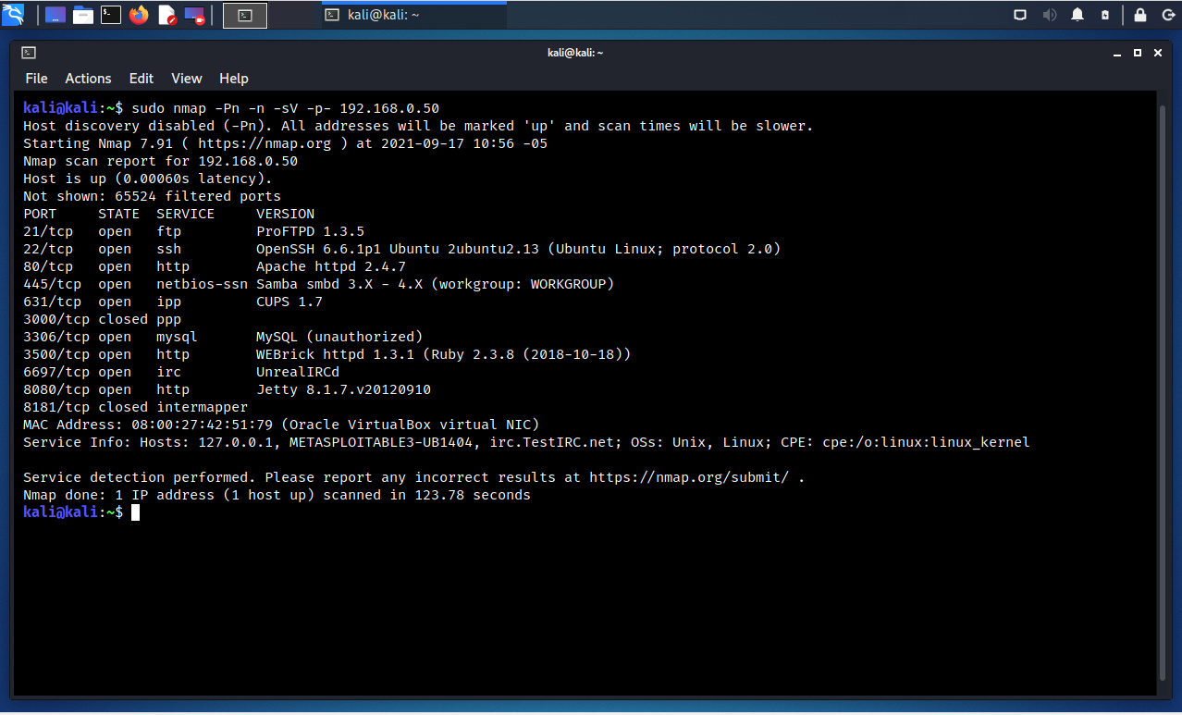Open the network display tray icon
Screen dimensions: 1182x715
coord(1020,15)
